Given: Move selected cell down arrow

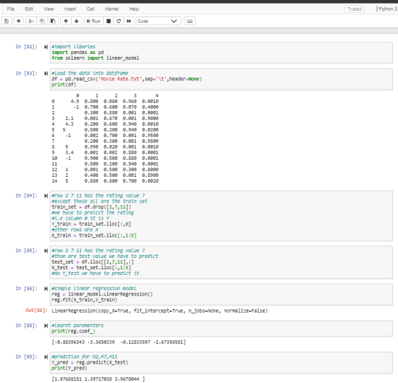Looking at the screenshot, I should click(x=77, y=21).
